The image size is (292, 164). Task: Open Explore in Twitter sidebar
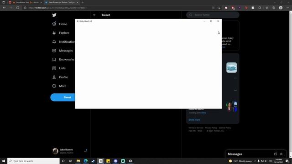tap(64, 33)
